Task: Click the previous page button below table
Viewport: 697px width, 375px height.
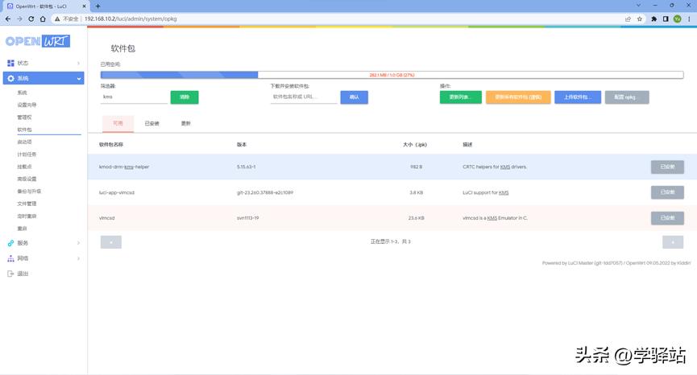Action: 110,242
